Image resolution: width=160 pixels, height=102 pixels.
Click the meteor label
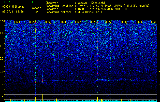coord(36,8)
